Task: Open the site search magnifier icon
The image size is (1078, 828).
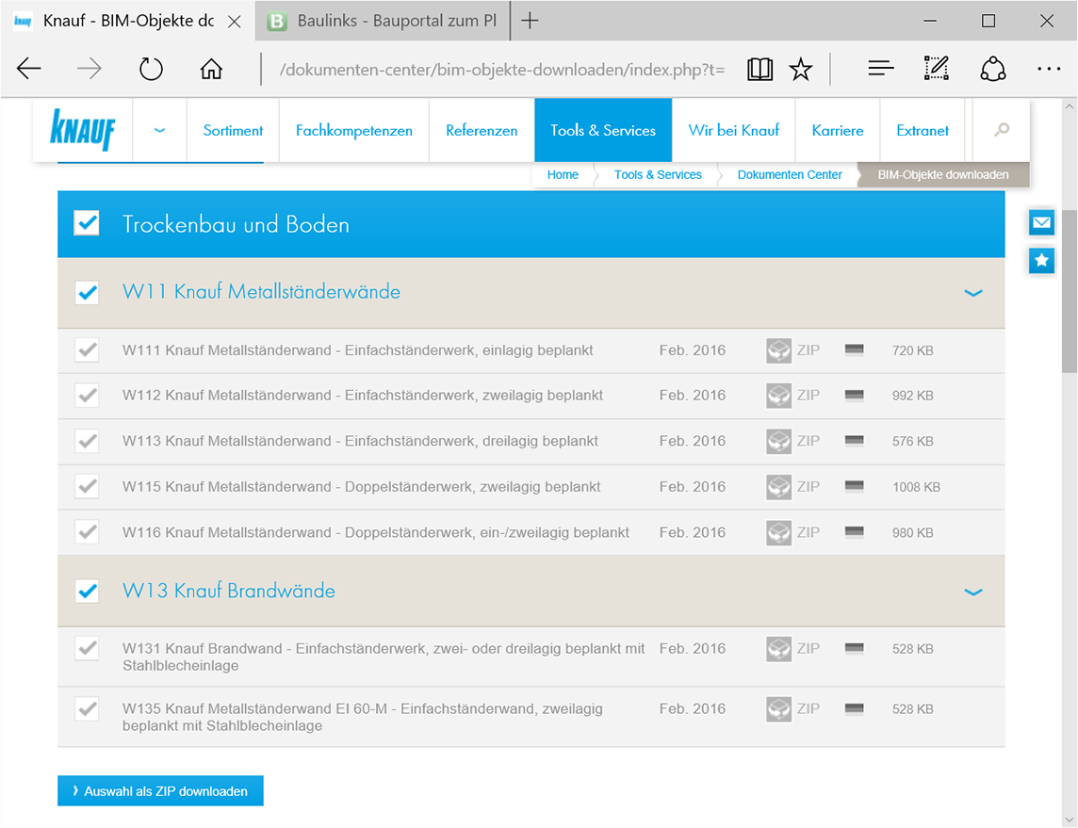Action: 1002,130
